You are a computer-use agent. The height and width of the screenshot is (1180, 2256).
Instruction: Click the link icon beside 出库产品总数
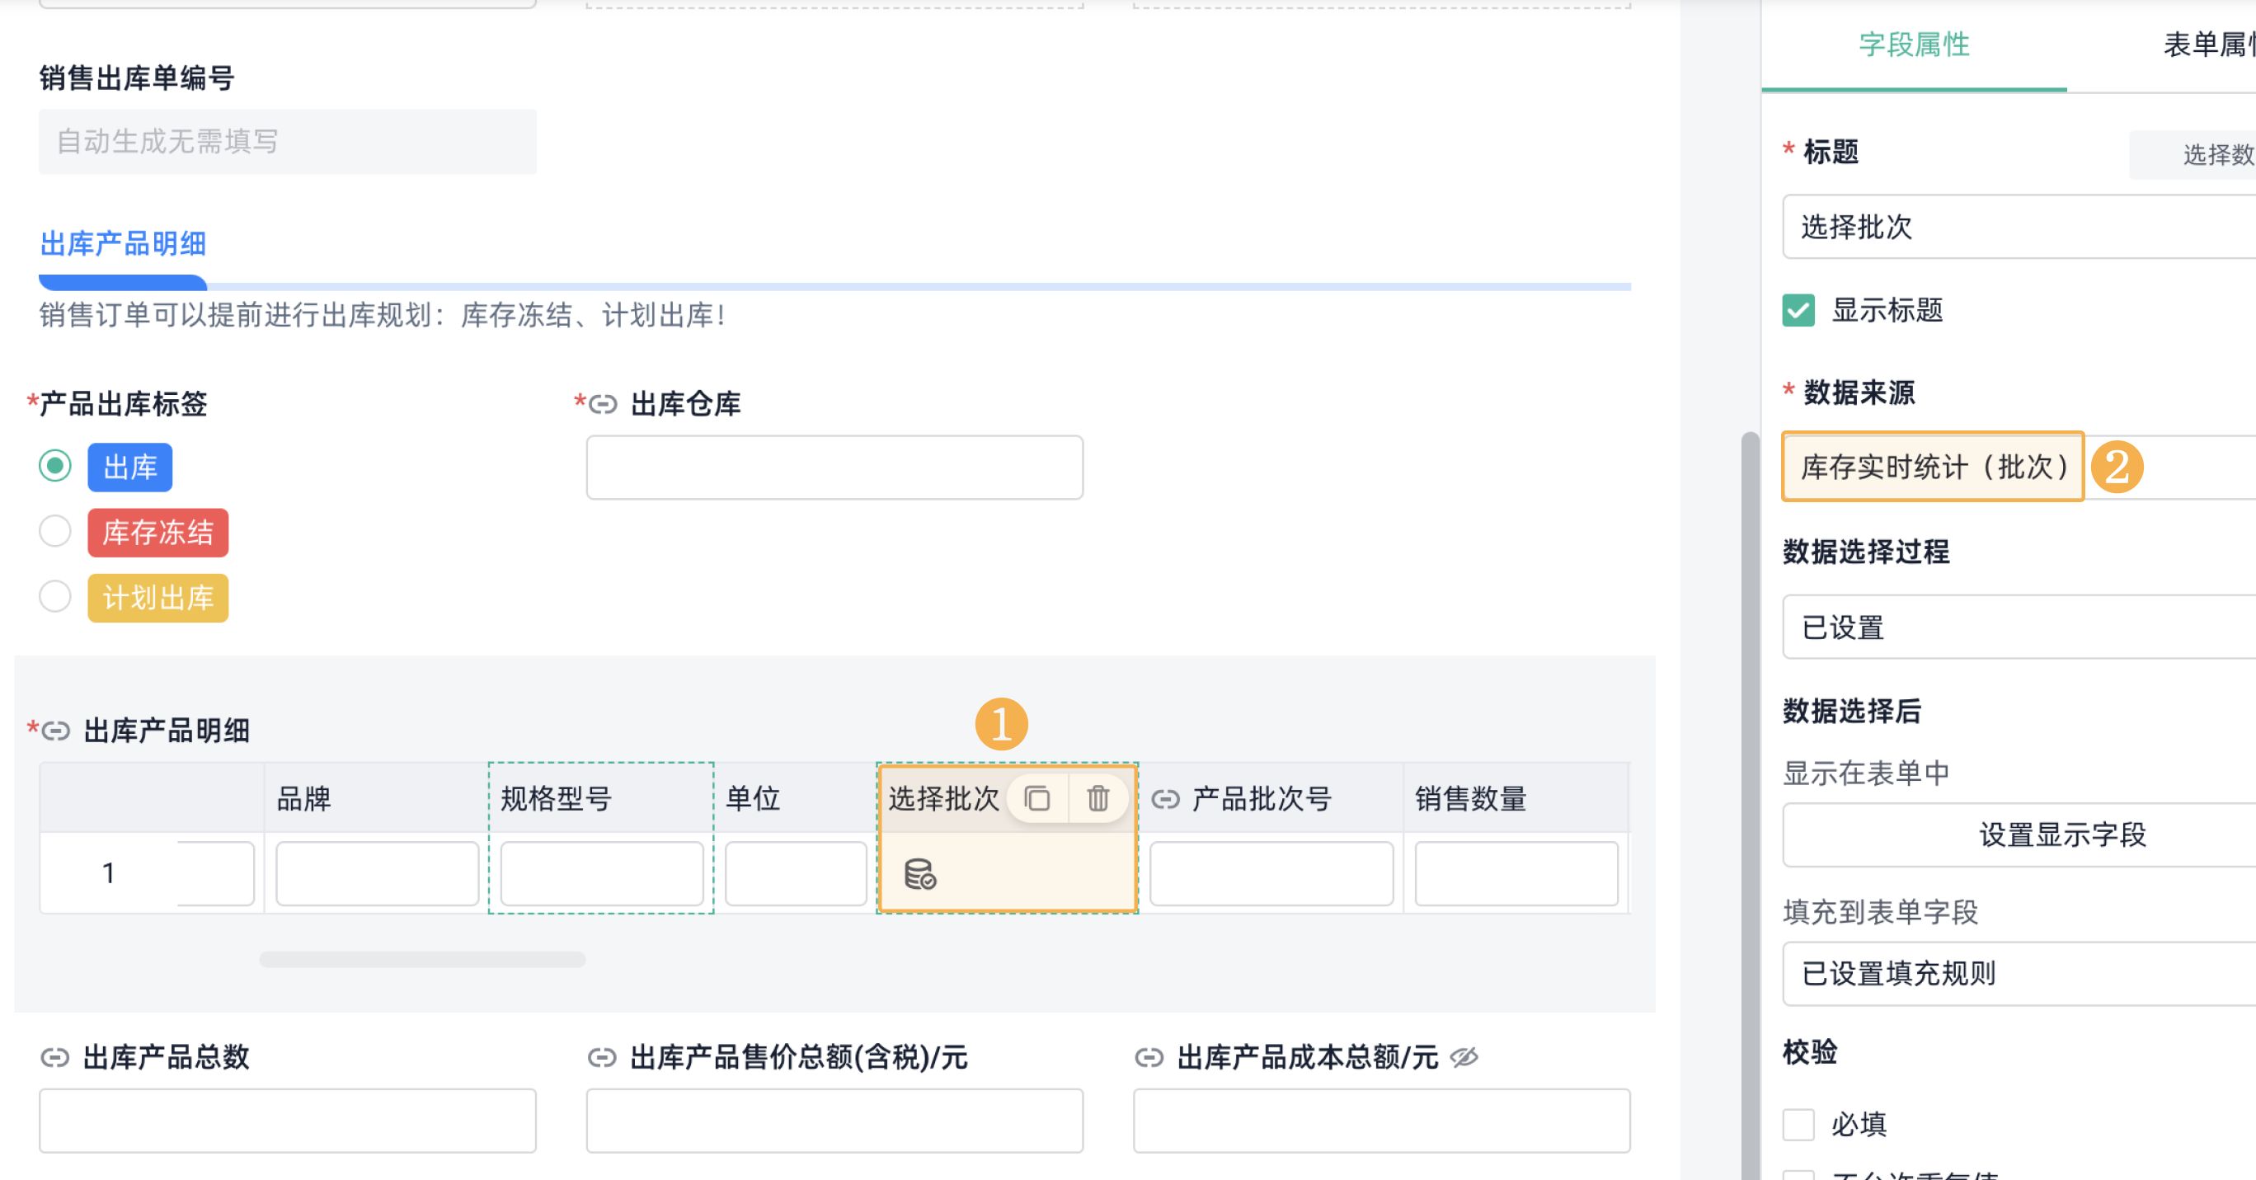[x=55, y=1057]
